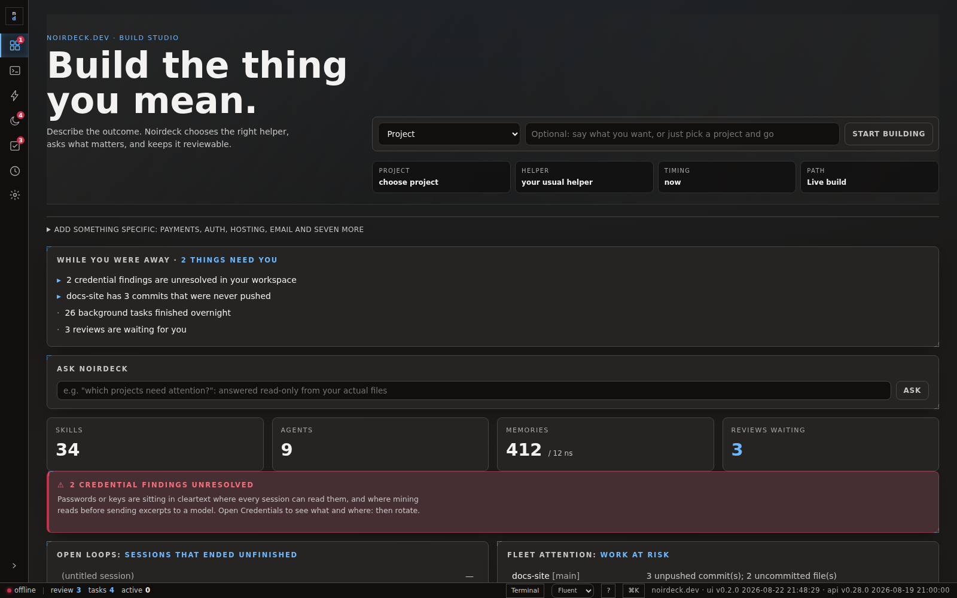Open the Project dropdown

449,134
